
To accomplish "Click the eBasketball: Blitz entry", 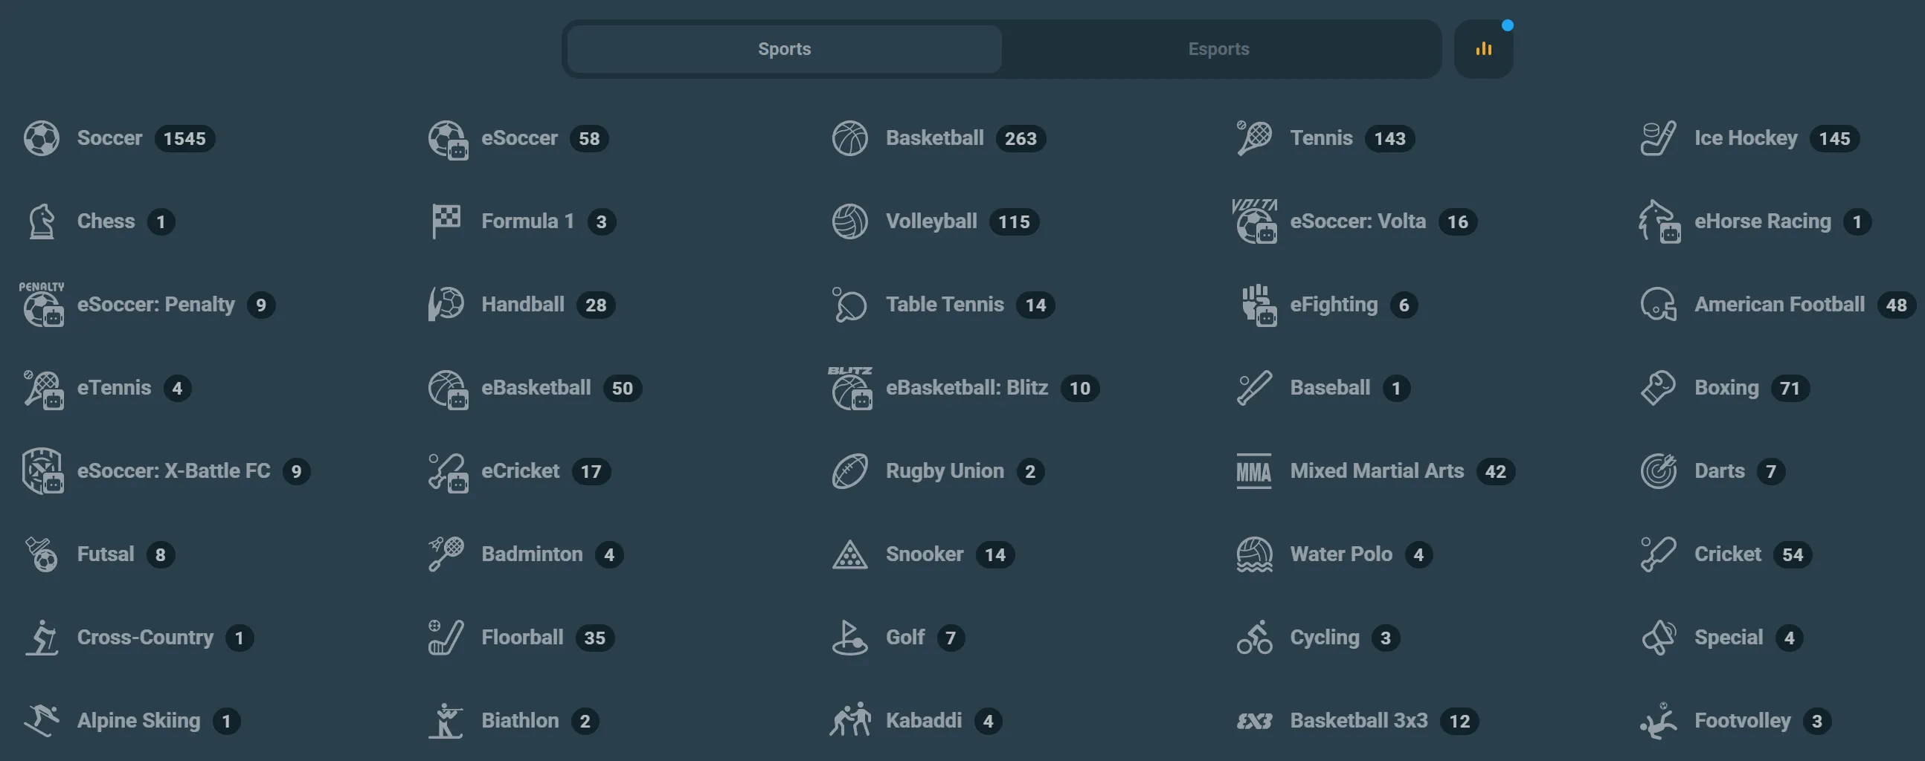I will [x=967, y=388].
